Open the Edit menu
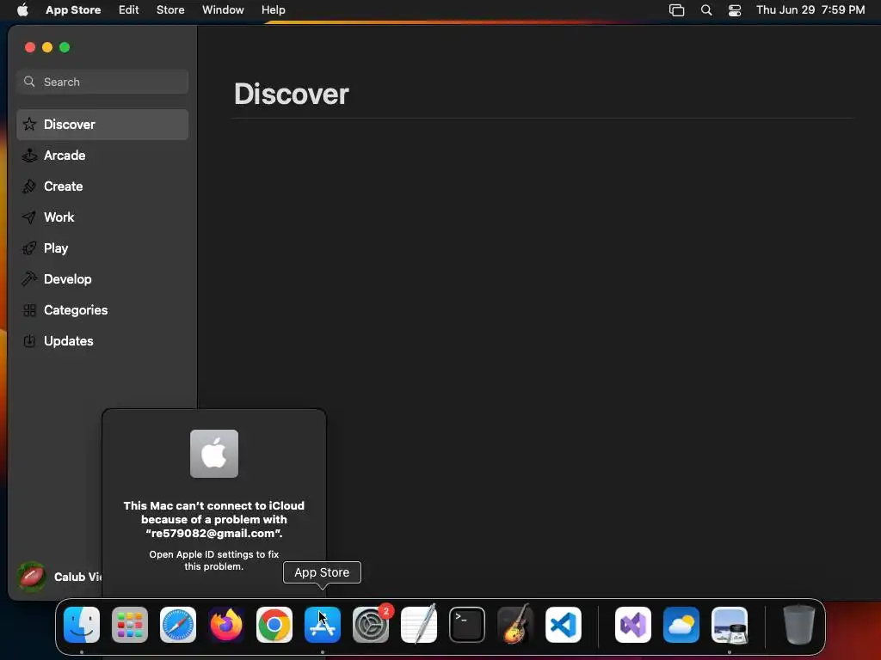 (x=129, y=9)
